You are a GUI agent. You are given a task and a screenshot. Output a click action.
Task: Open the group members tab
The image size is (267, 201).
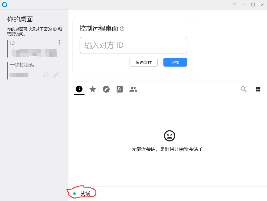[133, 89]
